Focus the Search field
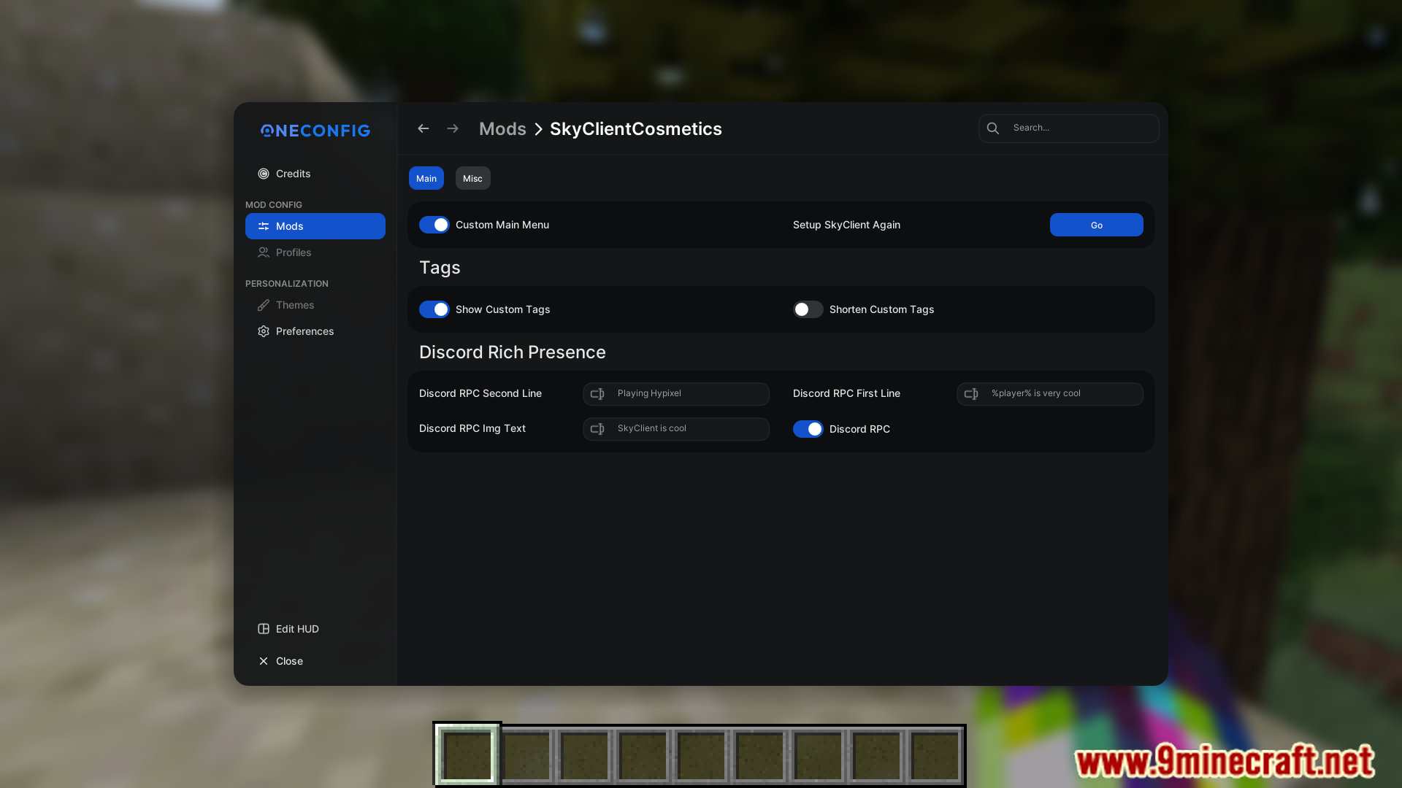The height and width of the screenshot is (788, 1402). tap(1069, 128)
